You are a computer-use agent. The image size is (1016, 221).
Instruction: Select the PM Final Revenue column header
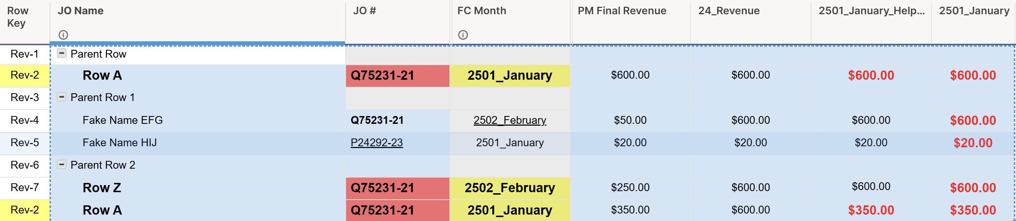630,22
